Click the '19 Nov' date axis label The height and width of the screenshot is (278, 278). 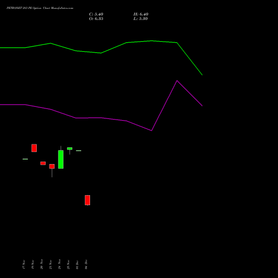pos(33,264)
